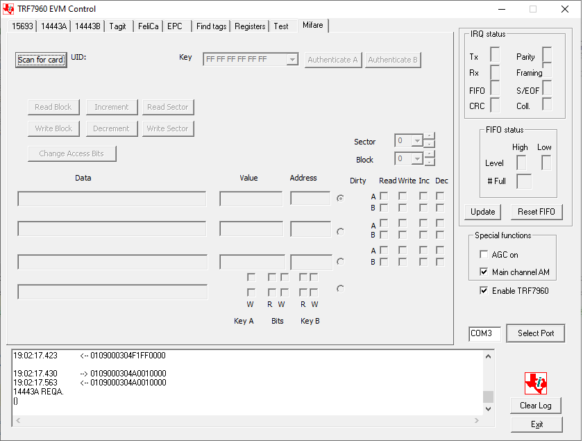Image resolution: width=583 pixels, height=441 pixels.
Task: Click the Scan for card button
Action: coord(41,60)
